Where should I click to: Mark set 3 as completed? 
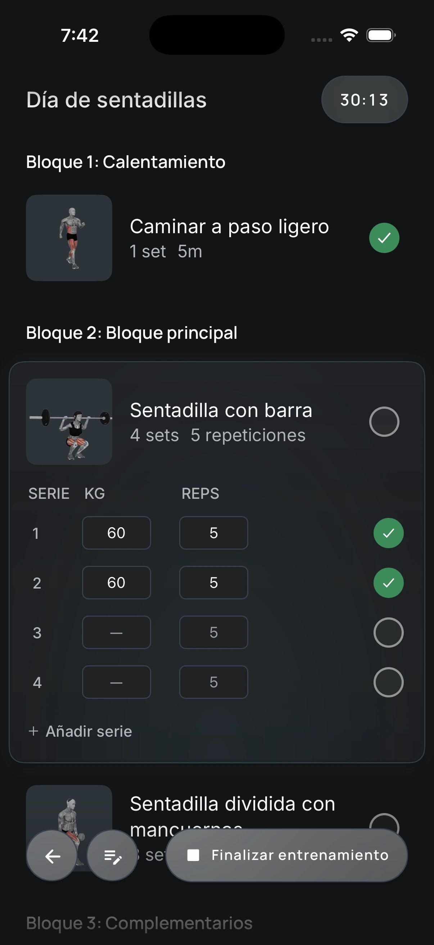388,633
